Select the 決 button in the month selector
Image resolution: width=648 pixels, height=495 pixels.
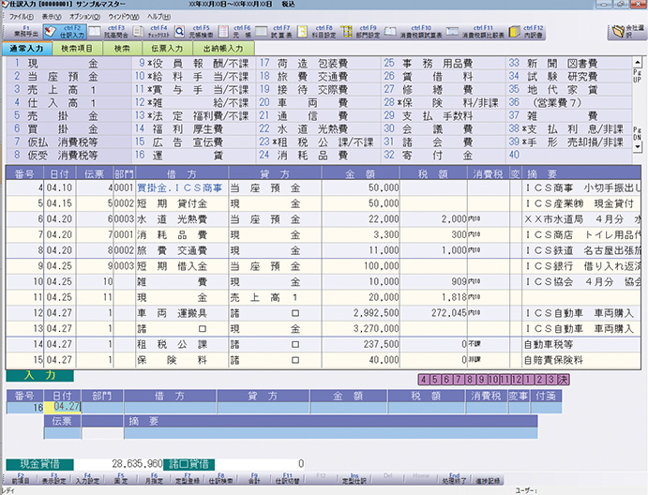click(x=564, y=379)
